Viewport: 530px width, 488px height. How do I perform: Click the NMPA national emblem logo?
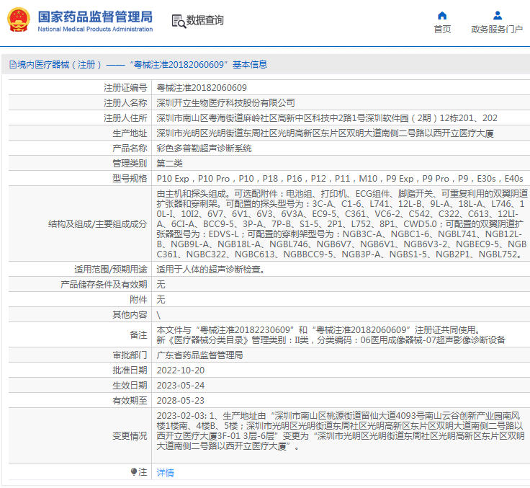18,20
